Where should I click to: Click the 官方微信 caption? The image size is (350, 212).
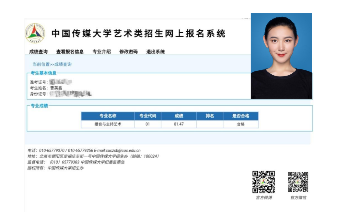[x=298, y=197]
